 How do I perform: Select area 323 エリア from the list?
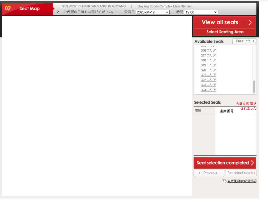tap(208, 85)
